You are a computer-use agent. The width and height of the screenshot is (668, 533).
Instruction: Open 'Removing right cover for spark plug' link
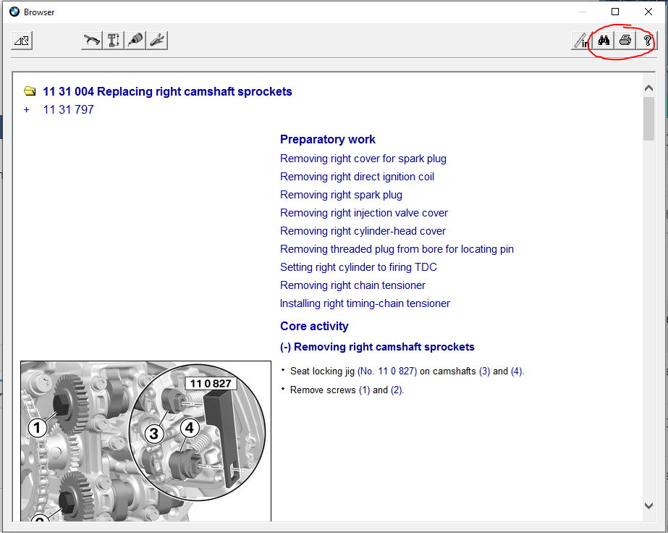point(363,159)
